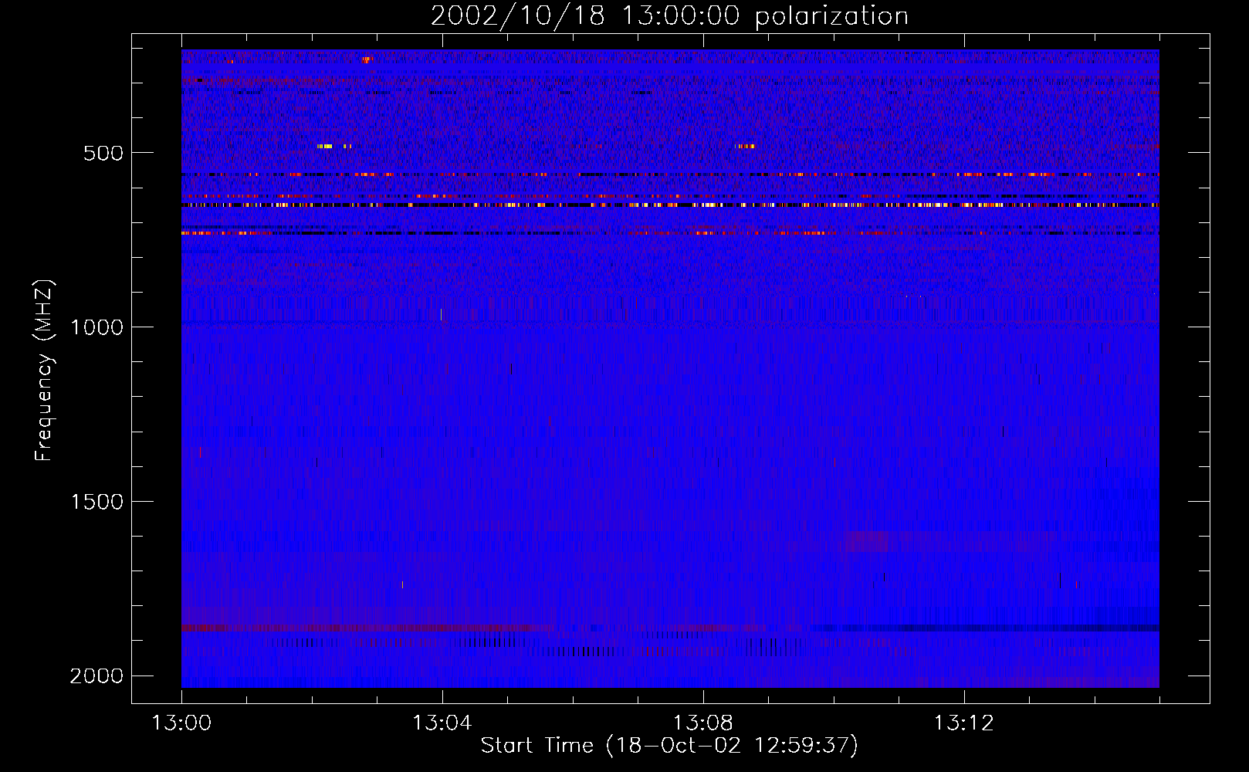
Task: Click the 2000 frequency tick label
Action: [x=96, y=676]
